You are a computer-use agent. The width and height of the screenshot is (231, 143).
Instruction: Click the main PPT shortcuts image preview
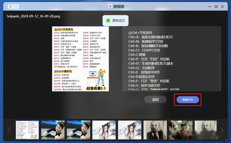[80, 59]
